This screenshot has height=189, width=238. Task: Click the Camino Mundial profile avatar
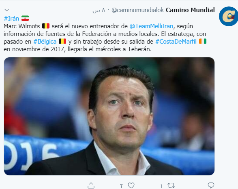pyautogui.click(x=228, y=16)
